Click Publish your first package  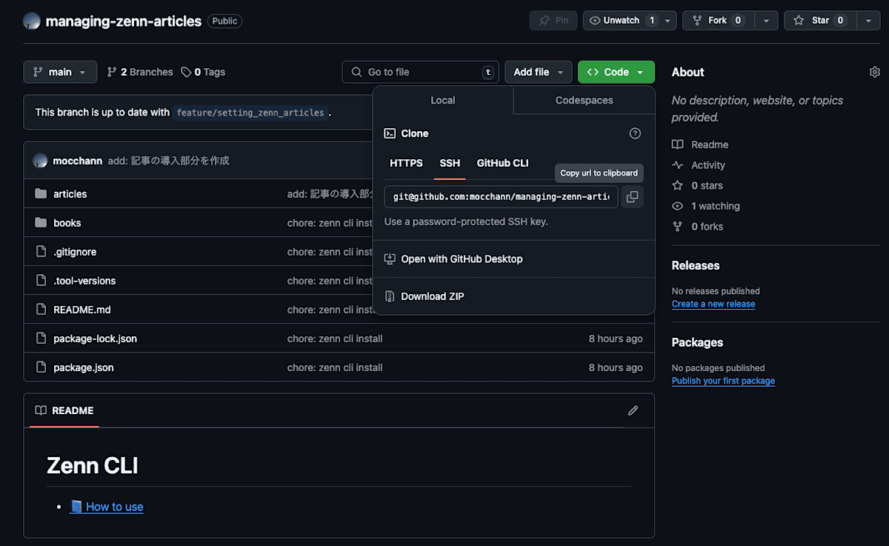723,381
